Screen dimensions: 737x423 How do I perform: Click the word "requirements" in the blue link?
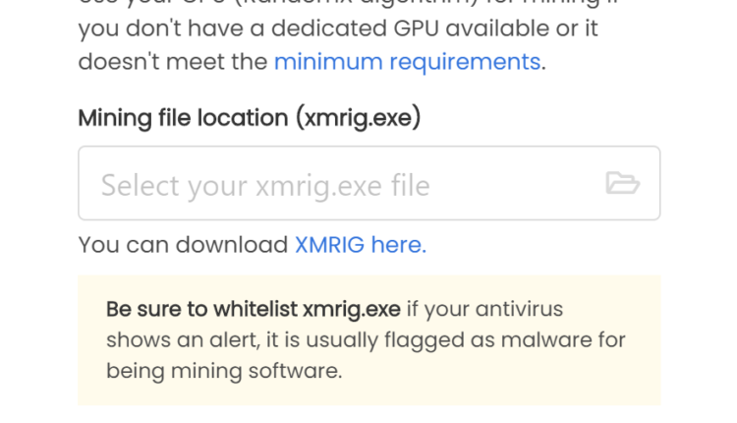tap(465, 62)
